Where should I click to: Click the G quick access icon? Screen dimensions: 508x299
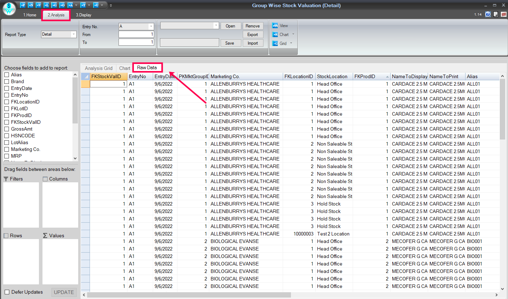pyautogui.click(x=54, y=5)
